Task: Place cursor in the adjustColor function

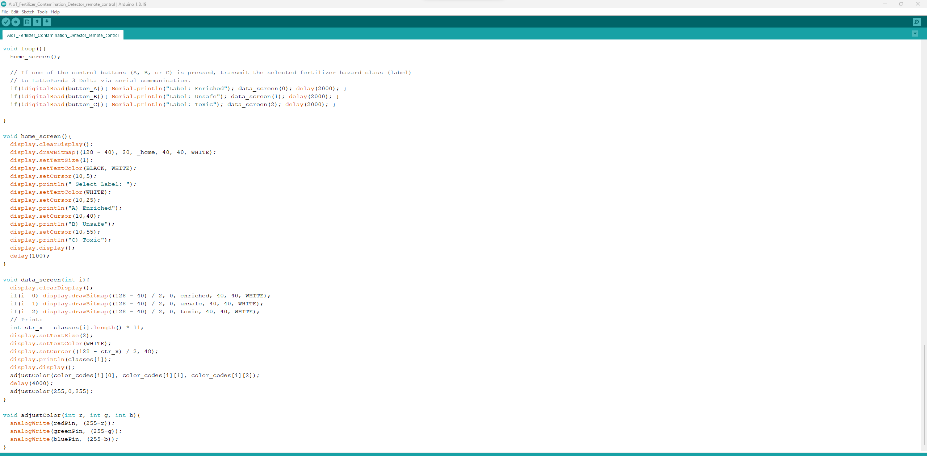Action: (x=65, y=431)
